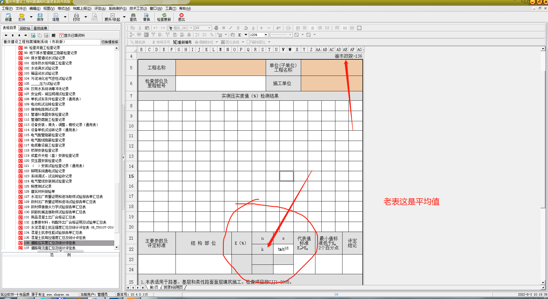
Task: Click the red 退出 (Exit) icon
Action: point(181,15)
